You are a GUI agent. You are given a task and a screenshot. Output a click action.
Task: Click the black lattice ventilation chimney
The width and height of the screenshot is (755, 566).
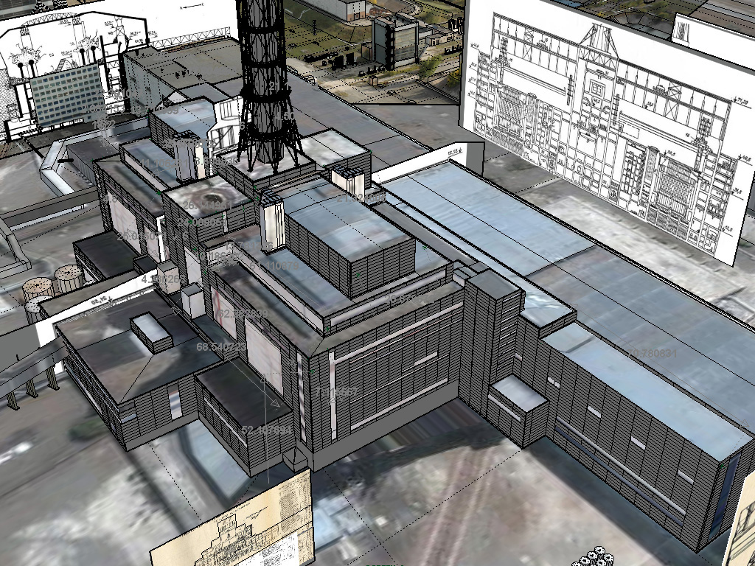(x=267, y=81)
